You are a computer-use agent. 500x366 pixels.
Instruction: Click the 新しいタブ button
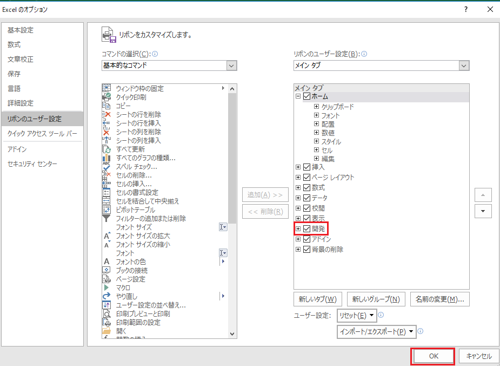pos(318,299)
